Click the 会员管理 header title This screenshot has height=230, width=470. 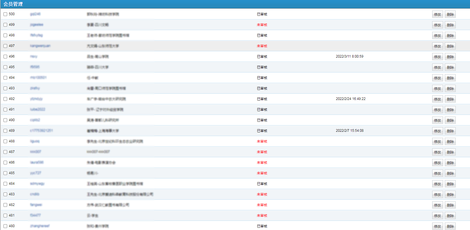point(13,4)
